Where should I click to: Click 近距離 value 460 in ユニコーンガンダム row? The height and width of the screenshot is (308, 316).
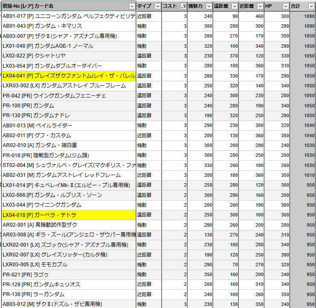[x=252, y=16]
